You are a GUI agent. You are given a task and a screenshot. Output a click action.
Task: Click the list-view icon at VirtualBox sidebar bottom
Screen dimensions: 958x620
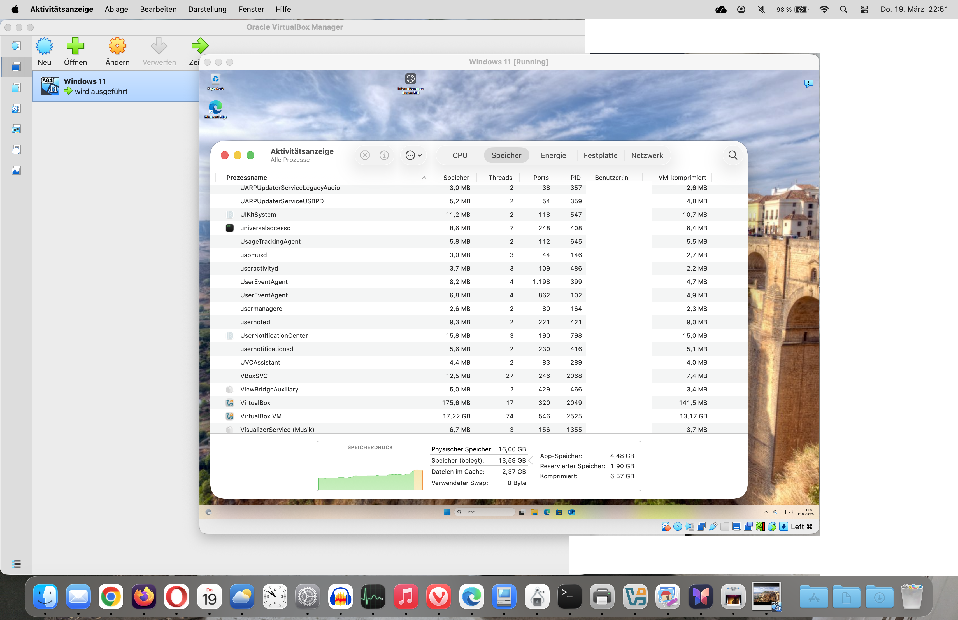click(x=16, y=564)
